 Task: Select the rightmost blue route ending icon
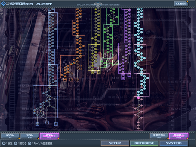[56, 124]
